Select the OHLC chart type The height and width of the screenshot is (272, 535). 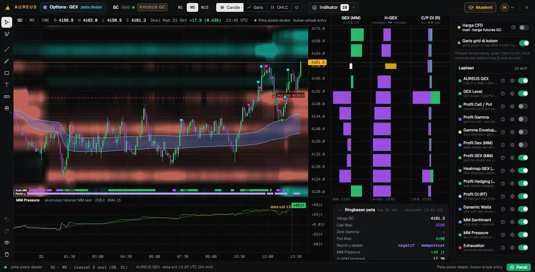(280, 7)
